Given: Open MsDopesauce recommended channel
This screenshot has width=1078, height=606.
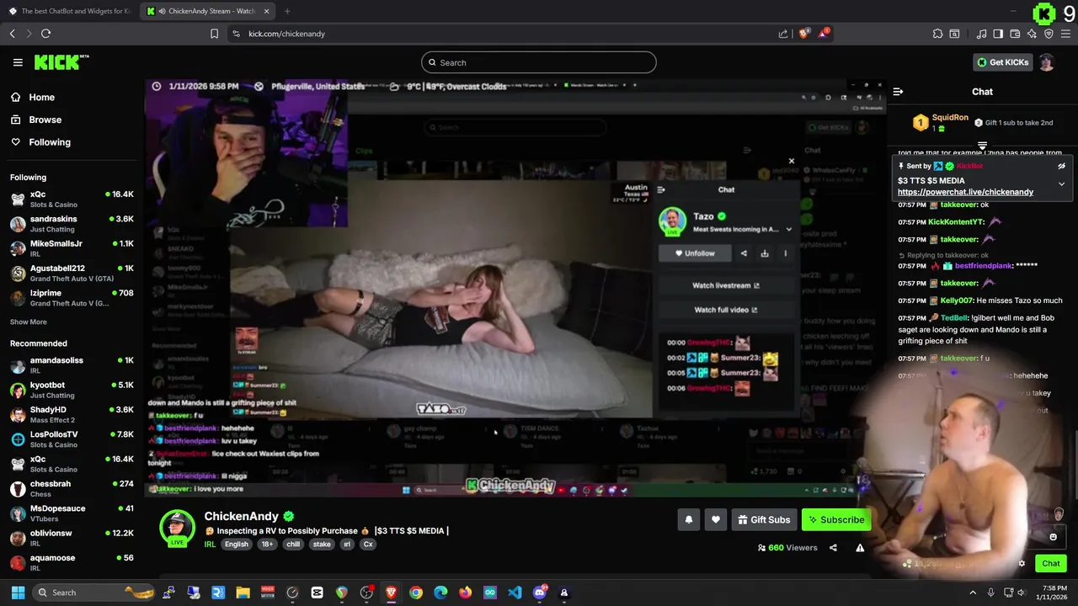Looking at the screenshot, I should coord(72,513).
